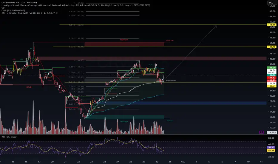
Task: Select the ORB (15, 0930-0945) indicator legend
Action: (x=13, y=10)
